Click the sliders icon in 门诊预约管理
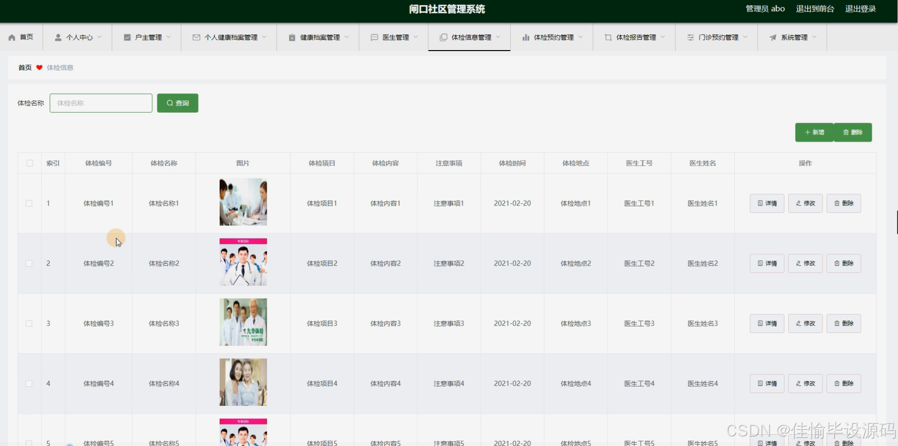The height and width of the screenshot is (446, 898). [690, 37]
